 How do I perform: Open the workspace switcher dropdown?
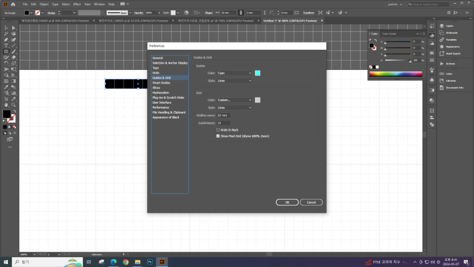point(124,4)
